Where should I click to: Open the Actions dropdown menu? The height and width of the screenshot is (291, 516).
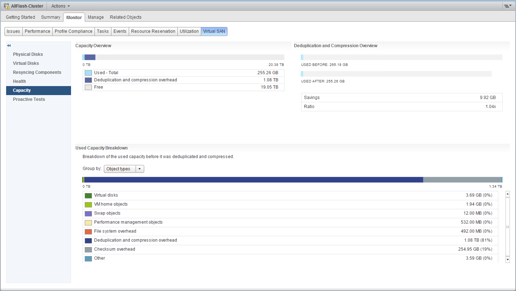click(x=61, y=6)
